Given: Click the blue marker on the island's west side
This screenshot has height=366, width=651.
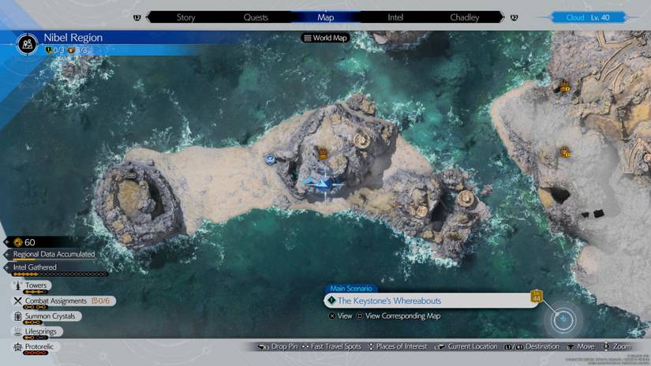Looking at the screenshot, I should tap(270, 159).
